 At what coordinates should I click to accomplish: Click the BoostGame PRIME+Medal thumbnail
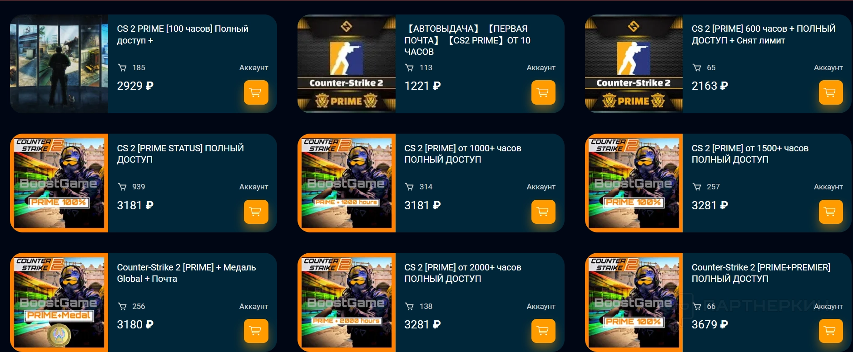[59, 302]
